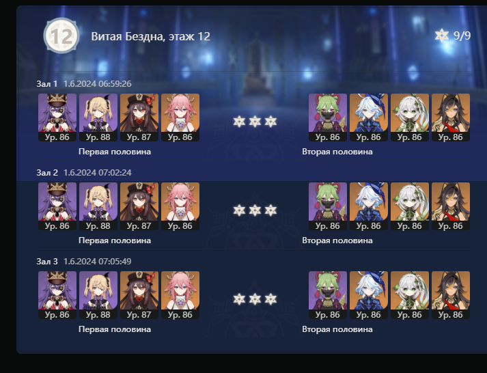Select Chevreuse portrait in Зал 2
Viewport: 487px width, 373px height.
[57, 206]
